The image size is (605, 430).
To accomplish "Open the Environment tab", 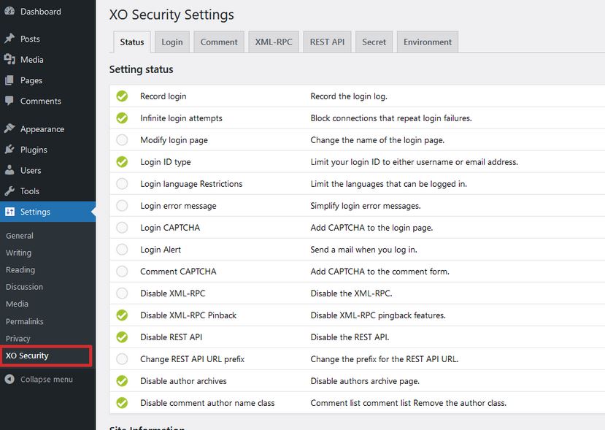I will click(428, 42).
